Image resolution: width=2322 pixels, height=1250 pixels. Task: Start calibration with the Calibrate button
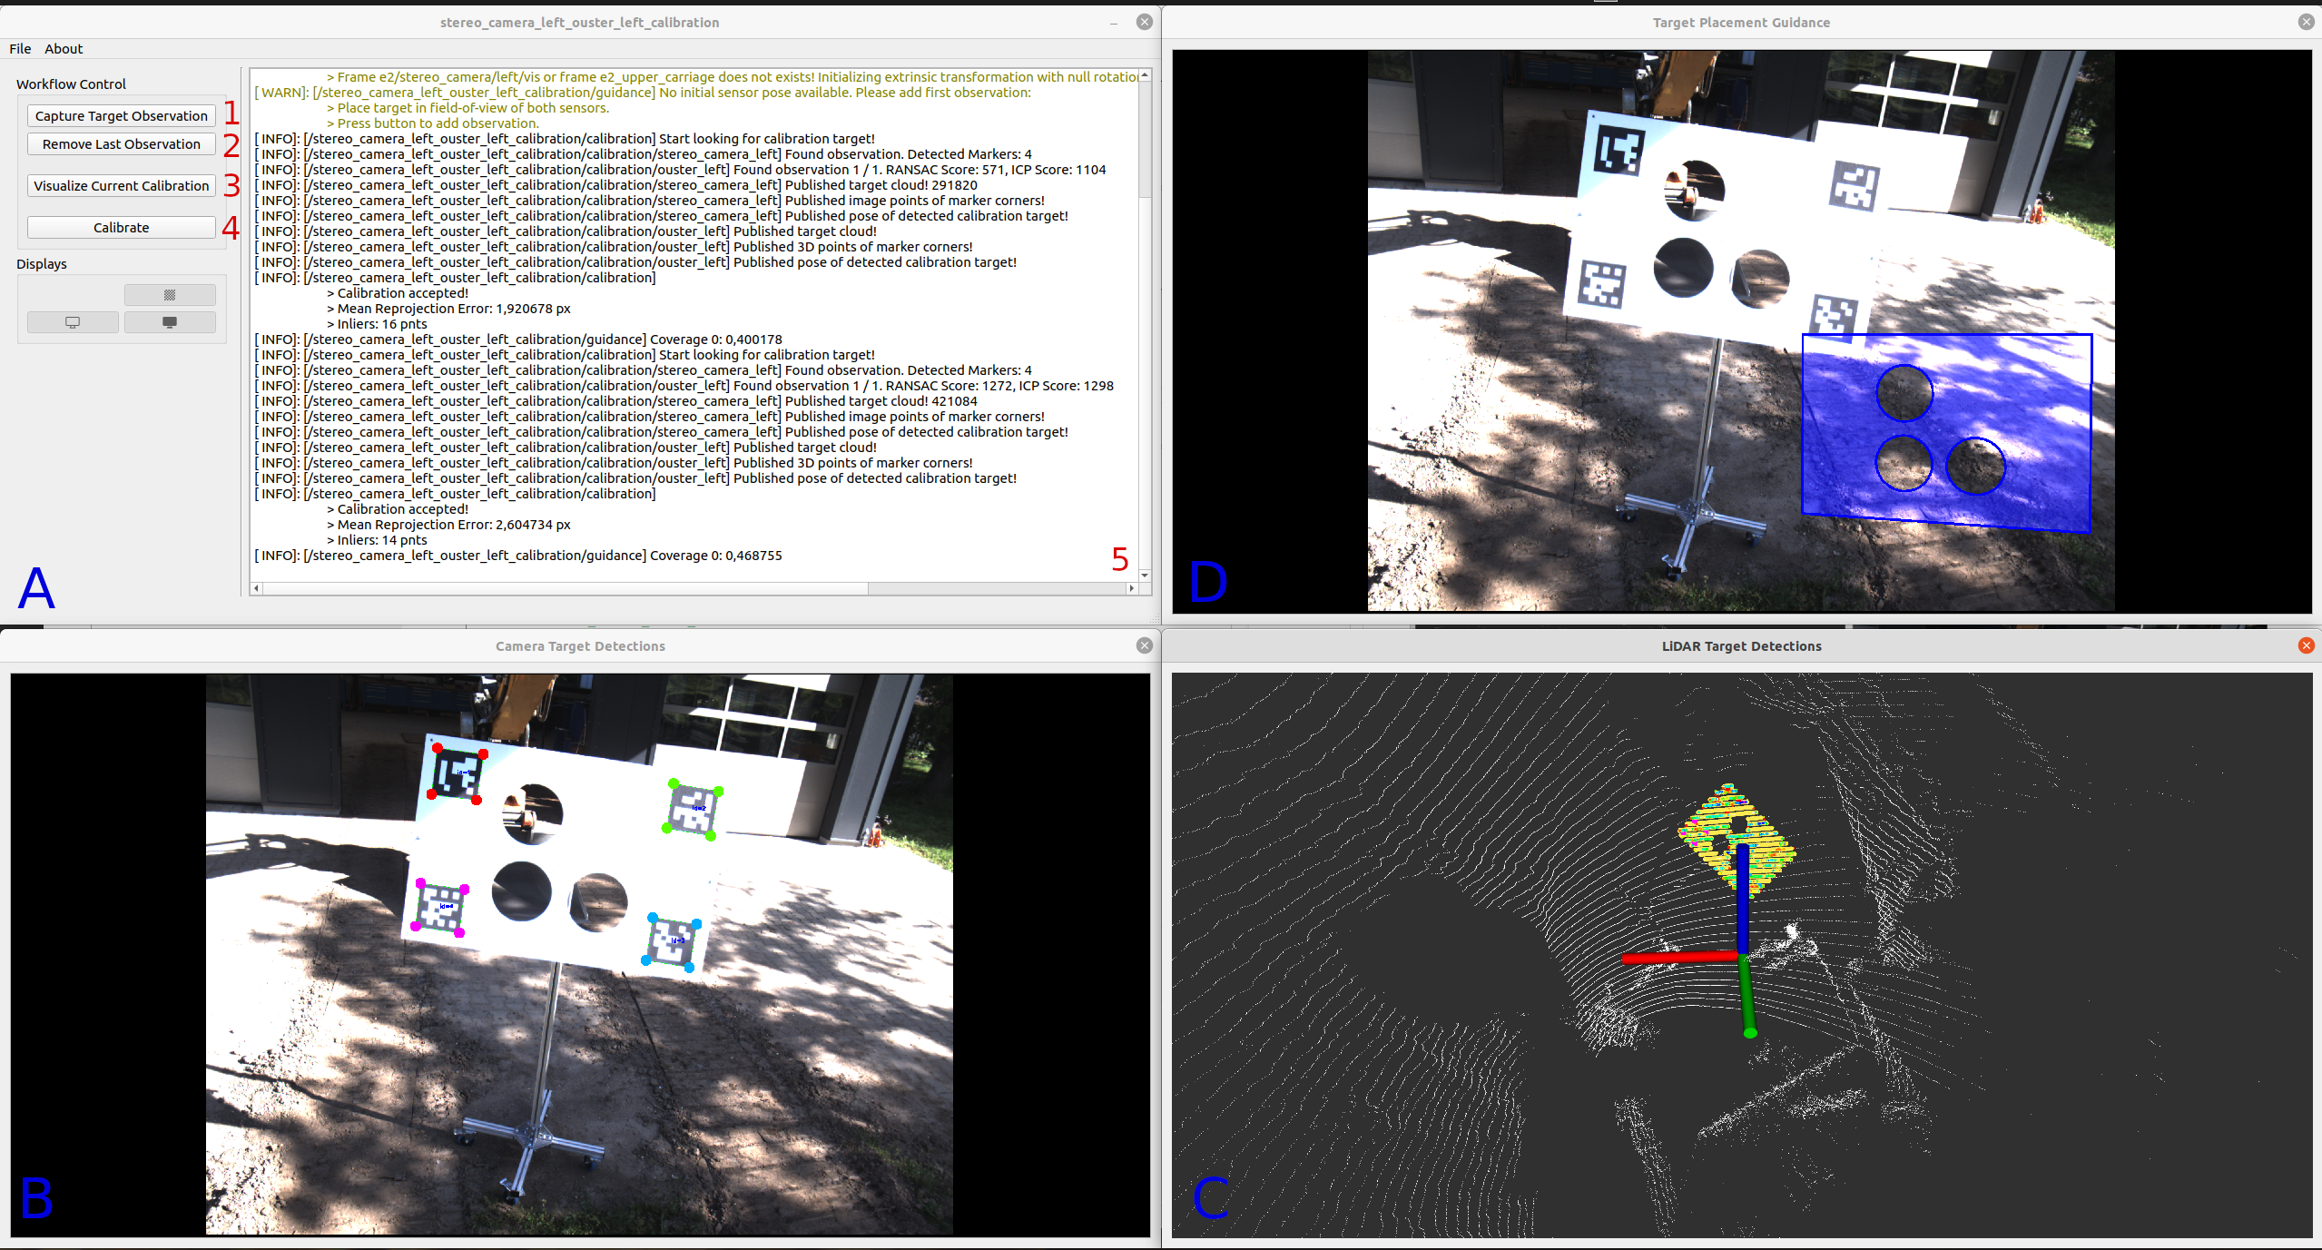(x=122, y=228)
